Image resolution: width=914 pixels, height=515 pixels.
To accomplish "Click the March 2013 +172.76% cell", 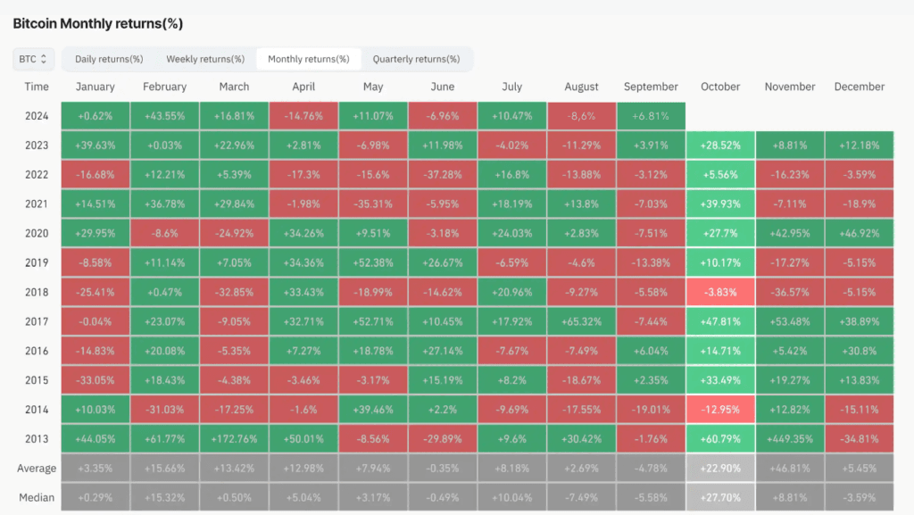I will (x=234, y=438).
